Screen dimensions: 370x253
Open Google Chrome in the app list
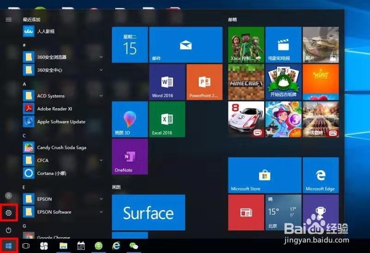63,235
